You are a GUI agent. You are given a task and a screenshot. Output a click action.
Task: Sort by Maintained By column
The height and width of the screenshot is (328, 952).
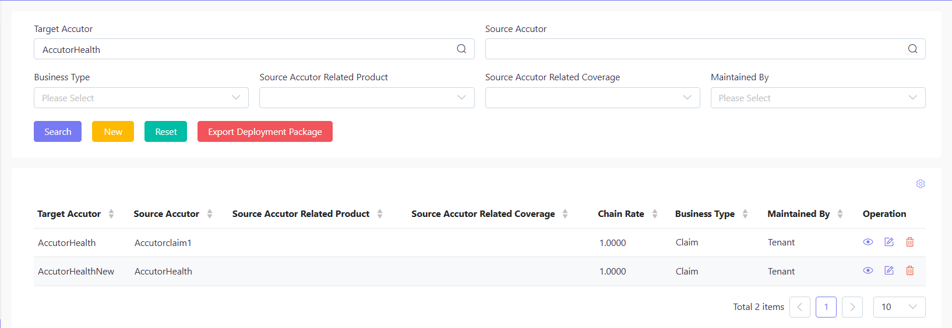[840, 214]
